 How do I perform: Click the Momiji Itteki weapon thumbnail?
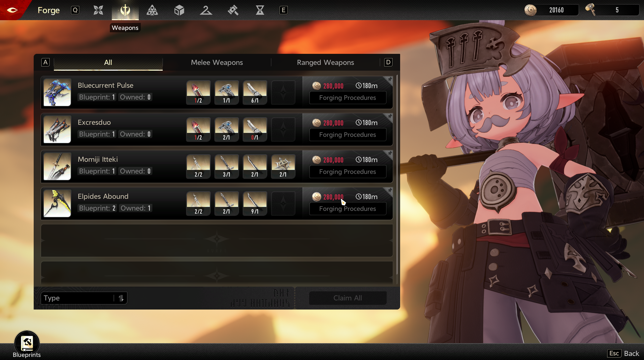(57, 167)
